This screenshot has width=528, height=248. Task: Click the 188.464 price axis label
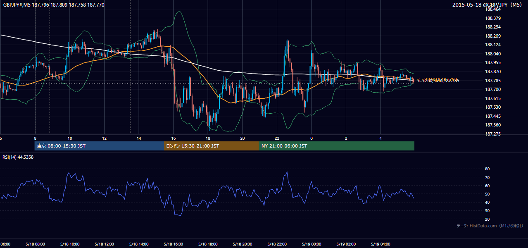pyautogui.click(x=493, y=9)
